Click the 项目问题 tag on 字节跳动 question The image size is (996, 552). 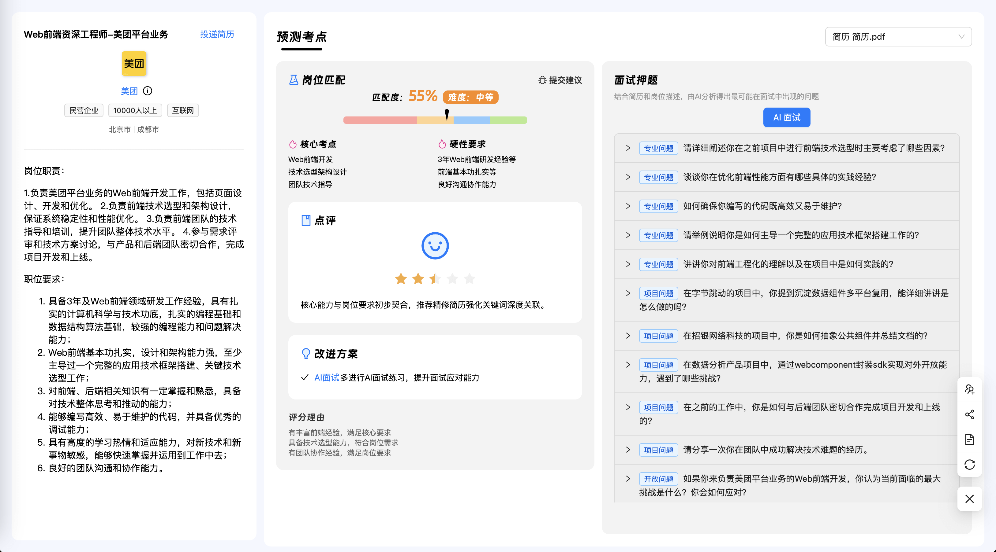point(658,293)
